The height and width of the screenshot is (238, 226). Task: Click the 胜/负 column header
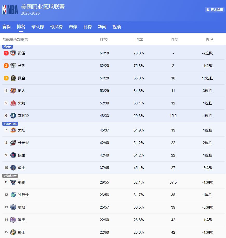point(104,40)
